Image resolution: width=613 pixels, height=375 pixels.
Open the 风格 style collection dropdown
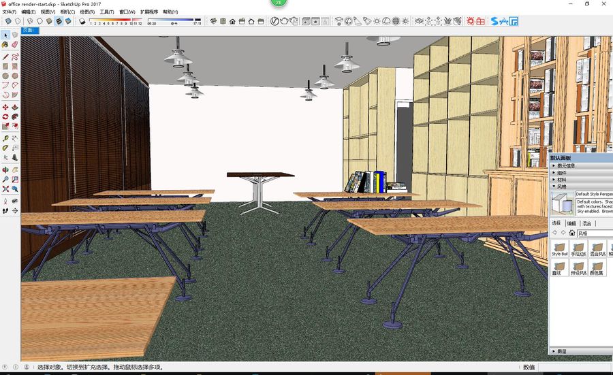(x=595, y=233)
